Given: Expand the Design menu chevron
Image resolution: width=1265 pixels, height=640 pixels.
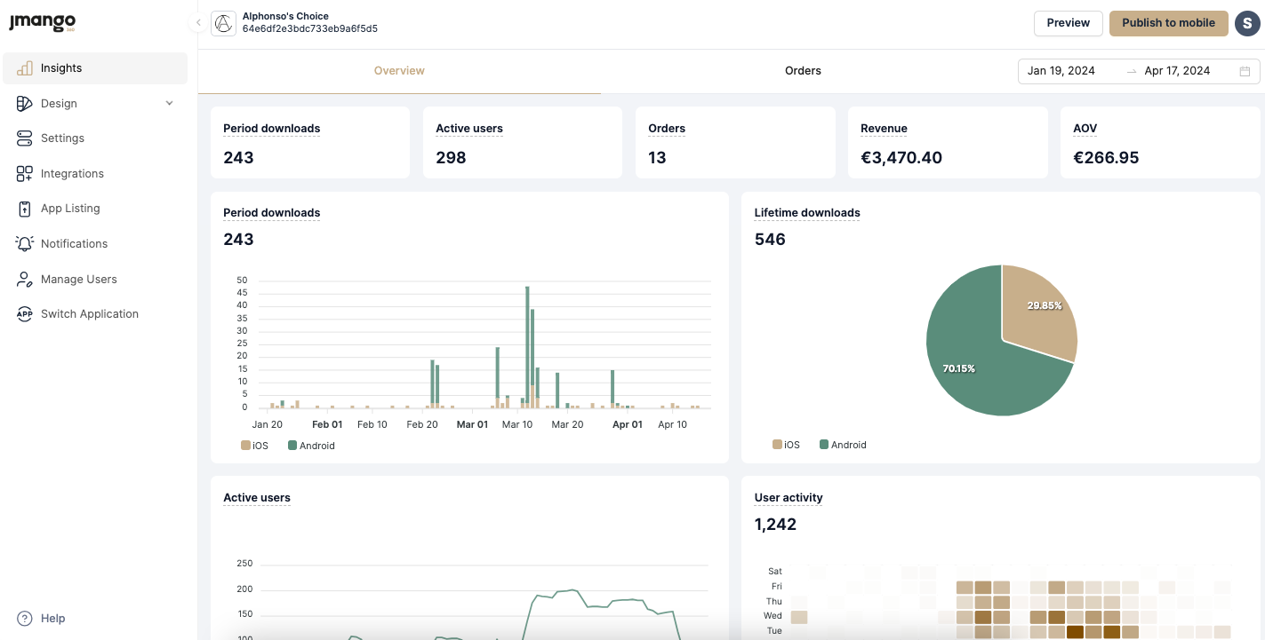Looking at the screenshot, I should pyautogui.click(x=170, y=104).
